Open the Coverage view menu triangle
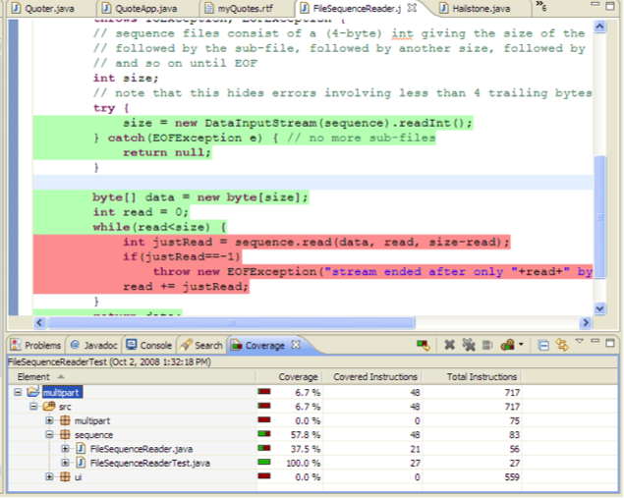Image resolution: width=624 pixels, height=498 pixels. [x=579, y=341]
